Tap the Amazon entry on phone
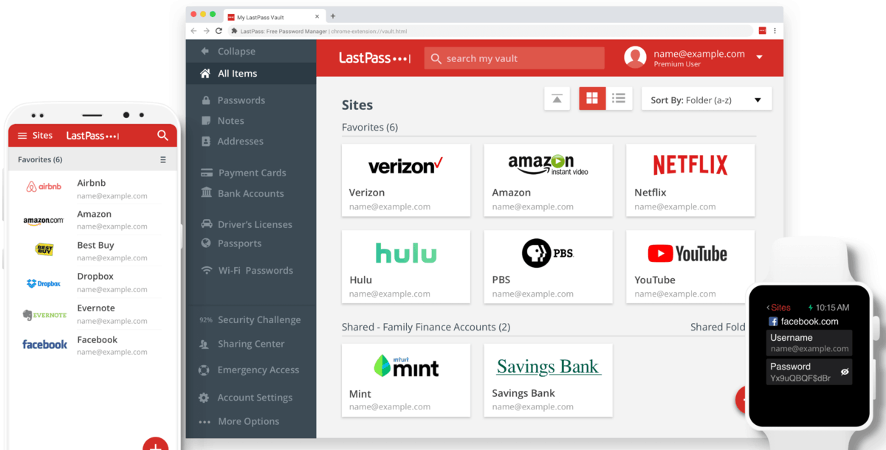 tap(92, 219)
